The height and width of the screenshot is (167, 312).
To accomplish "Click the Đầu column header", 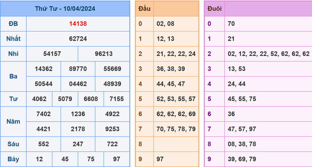I will point(144,8).
